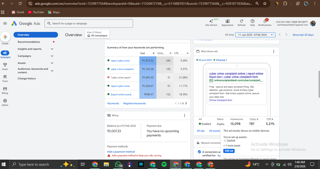The image size is (320, 169).
Task: Open the Admin gear icon
Action: (x=5, y=101)
